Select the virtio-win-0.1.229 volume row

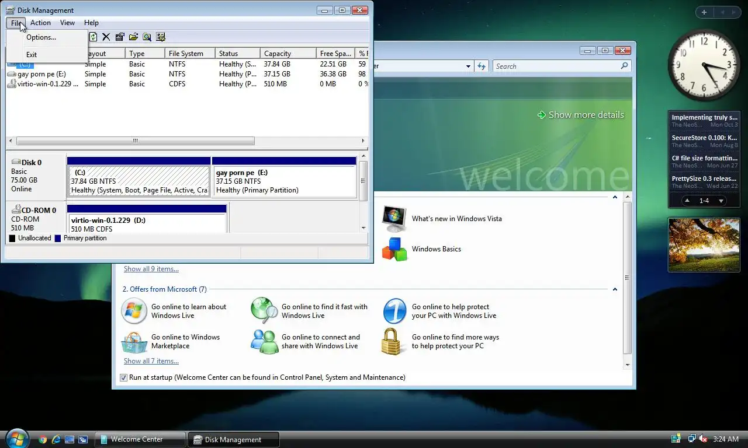click(187, 84)
